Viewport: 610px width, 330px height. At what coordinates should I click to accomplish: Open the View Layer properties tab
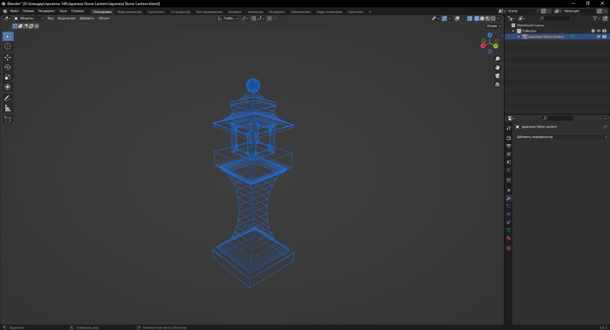509,154
